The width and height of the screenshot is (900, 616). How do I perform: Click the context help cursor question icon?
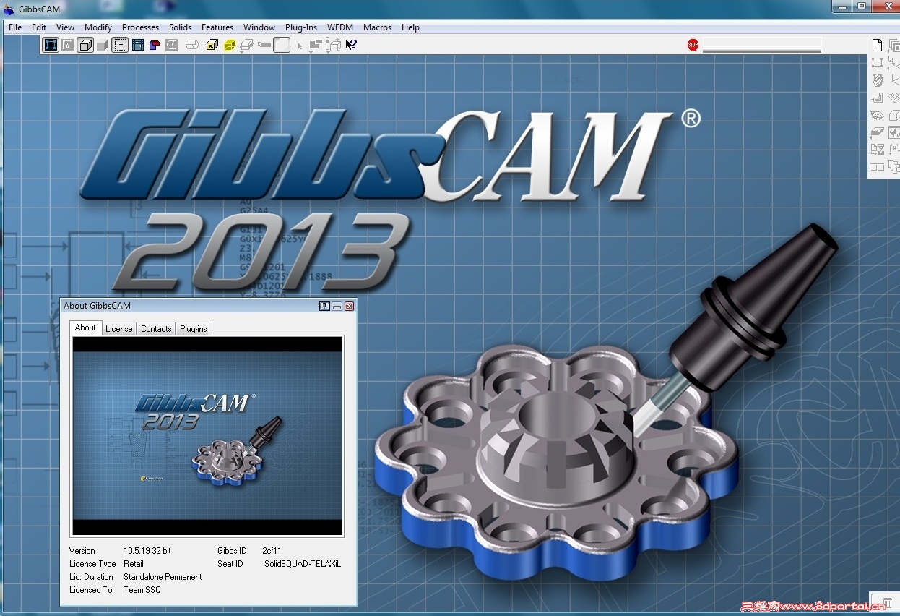[x=351, y=45]
